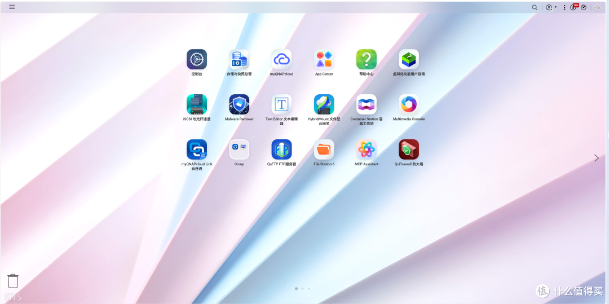This screenshot has width=609, height=304.
Task: Open the Group folder of apps
Action: click(239, 149)
